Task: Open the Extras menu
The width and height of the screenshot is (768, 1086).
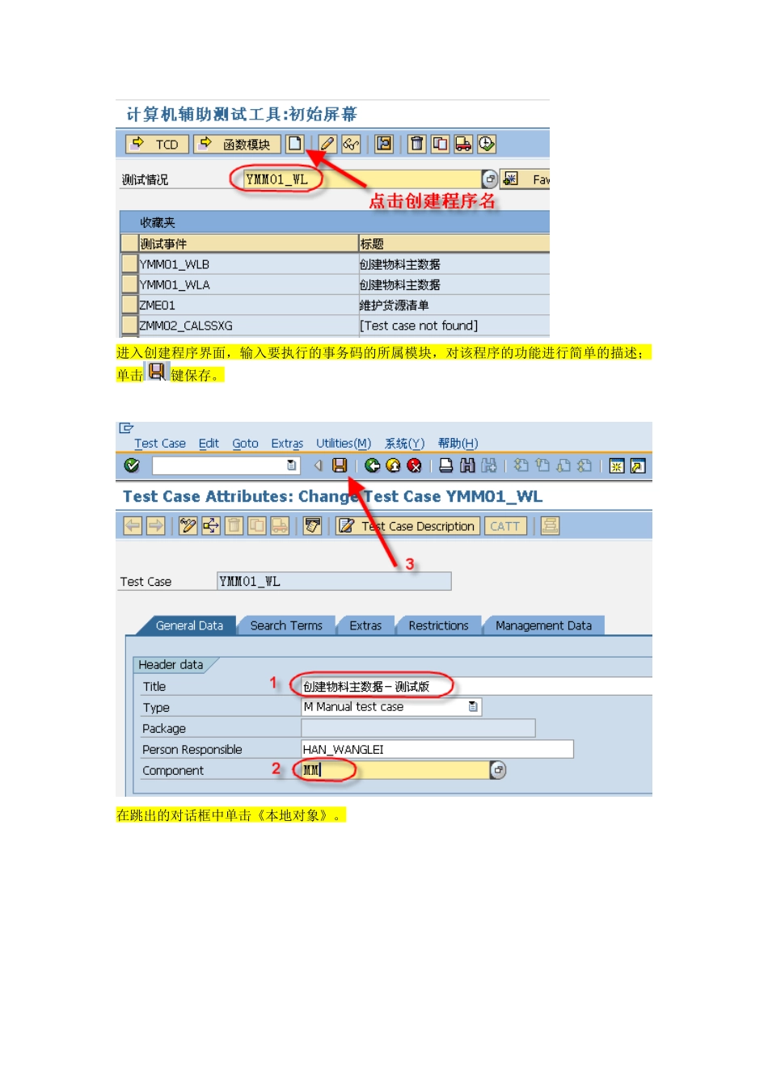Action: pos(287,444)
